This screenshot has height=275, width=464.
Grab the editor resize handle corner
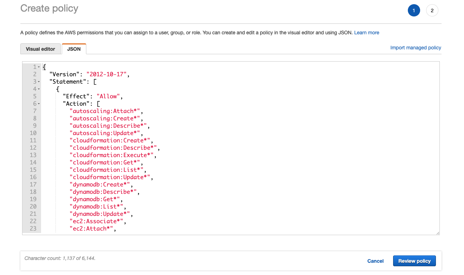[x=437, y=233]
